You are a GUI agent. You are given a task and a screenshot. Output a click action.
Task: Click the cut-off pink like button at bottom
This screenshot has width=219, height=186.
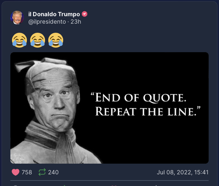tap(114, 186)
